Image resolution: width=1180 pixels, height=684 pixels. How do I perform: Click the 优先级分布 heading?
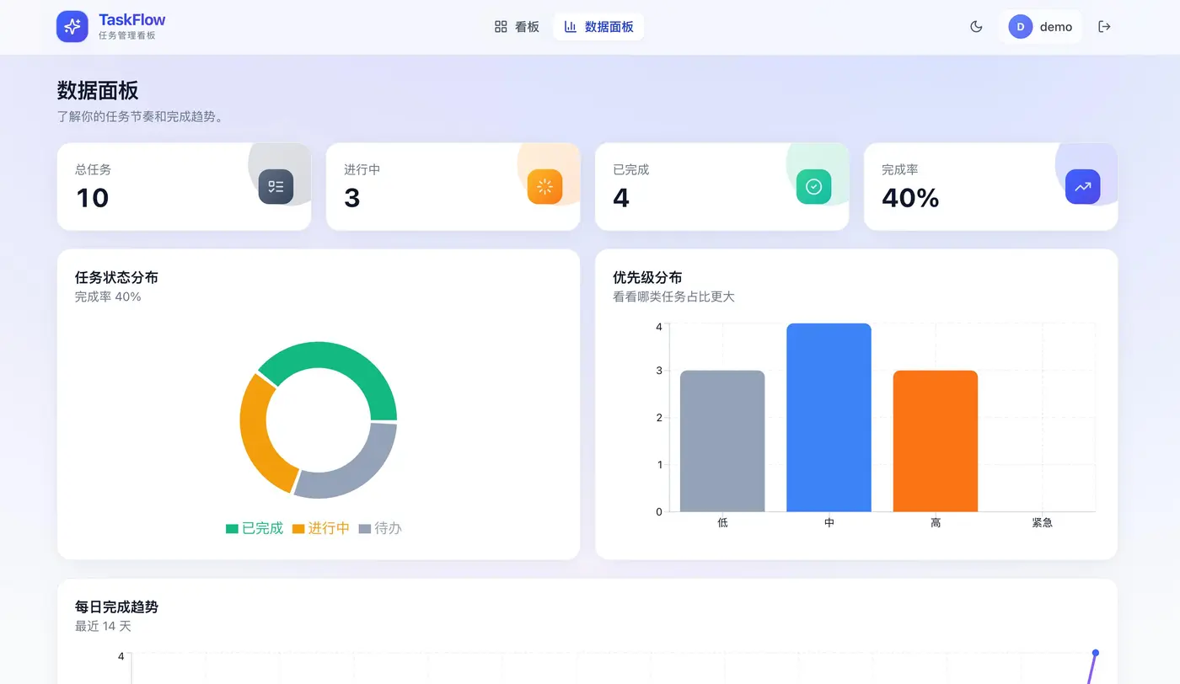point(647,277)
